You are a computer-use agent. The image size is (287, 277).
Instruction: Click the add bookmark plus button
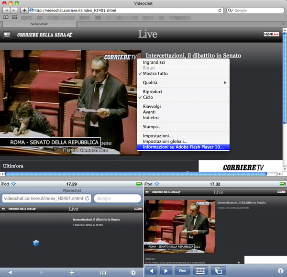[24, 10]
